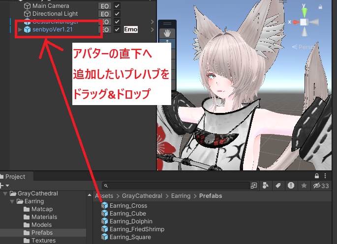The image size is (337, 244).
Task: Click the Favorites star icon
Action: (x=304, y=186)
